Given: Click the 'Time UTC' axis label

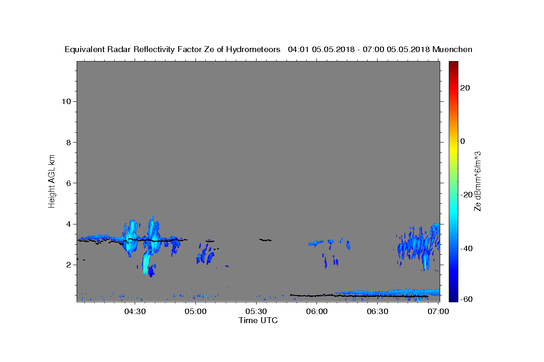Looking at the screenshot, I should (x=258, y=320).
